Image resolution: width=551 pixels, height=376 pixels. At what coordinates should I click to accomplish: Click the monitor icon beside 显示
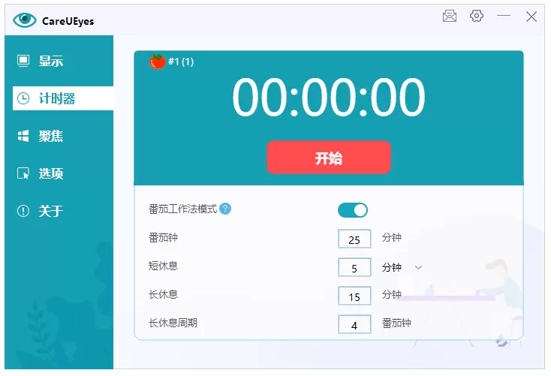23,61
